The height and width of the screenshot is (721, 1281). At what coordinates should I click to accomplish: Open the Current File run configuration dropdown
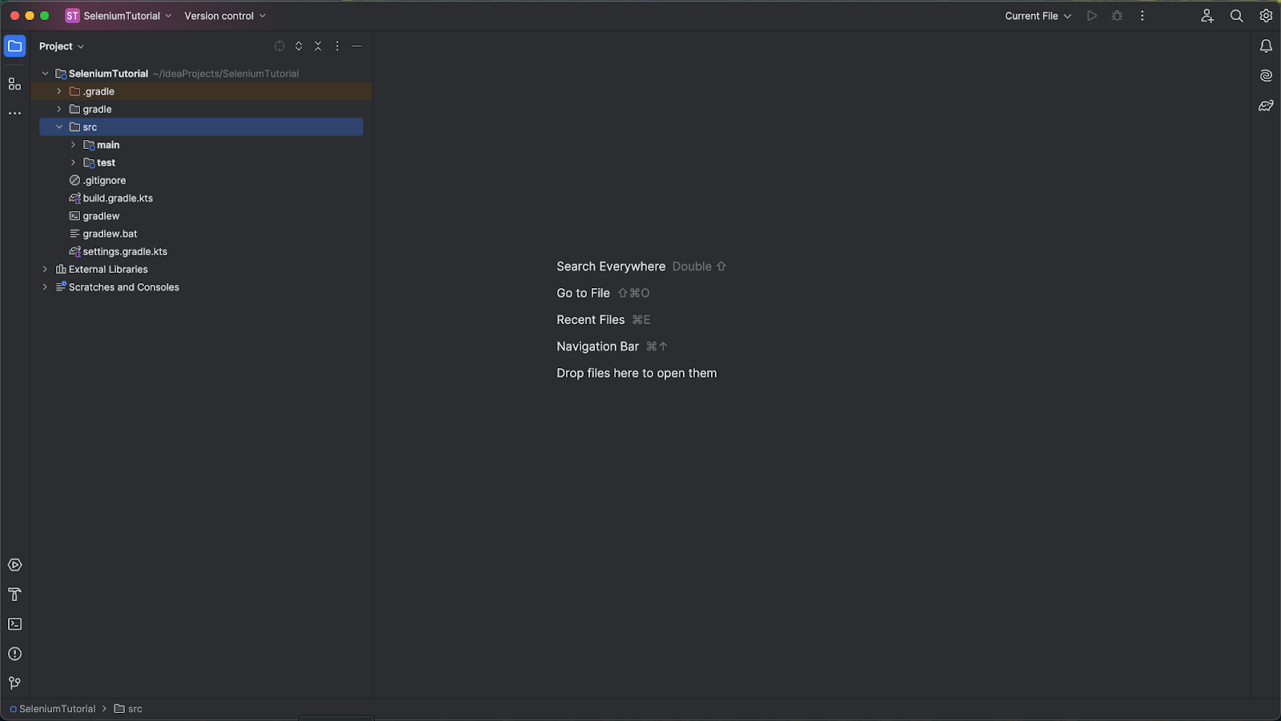click(1038, 15)
